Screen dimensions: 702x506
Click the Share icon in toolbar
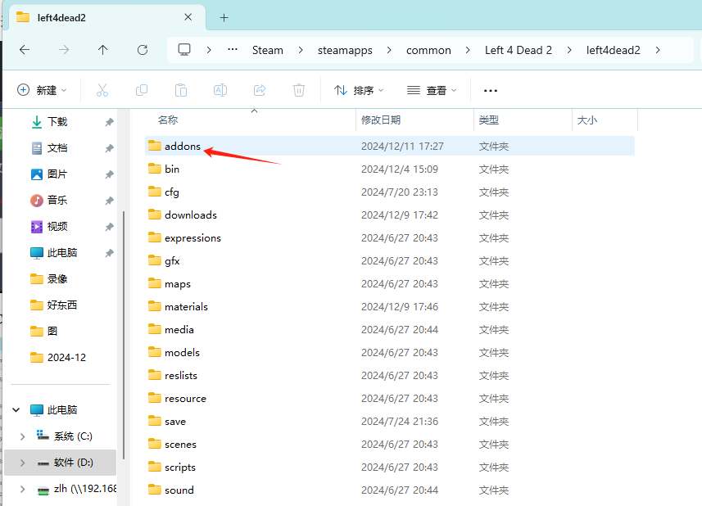(260, 90)
